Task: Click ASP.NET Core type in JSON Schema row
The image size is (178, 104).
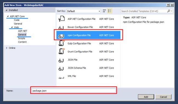Action: 107,68
